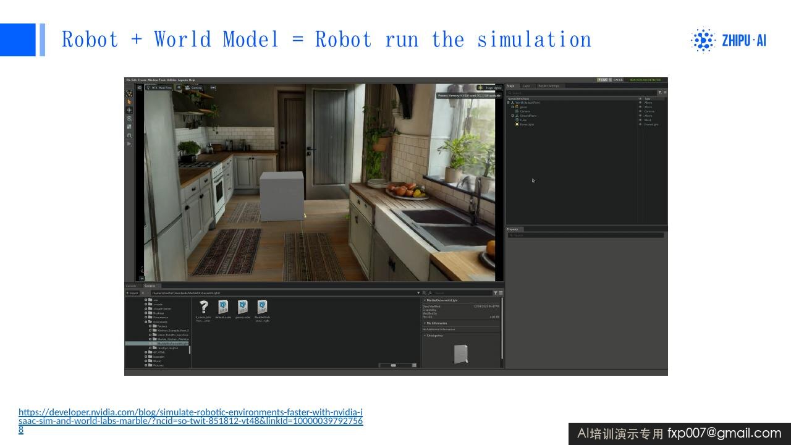Select the move gizmo tool
Screen dimensions: 791x445
(129, 110)
